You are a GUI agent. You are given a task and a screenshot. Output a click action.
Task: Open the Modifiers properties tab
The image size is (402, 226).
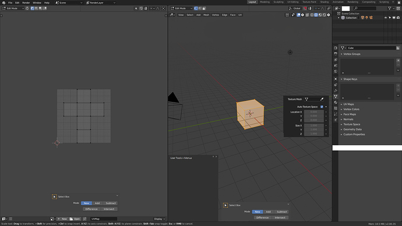(x=336, y=91)
